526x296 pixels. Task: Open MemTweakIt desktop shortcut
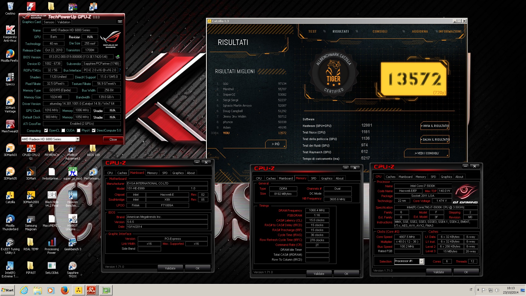pos(10,126)
